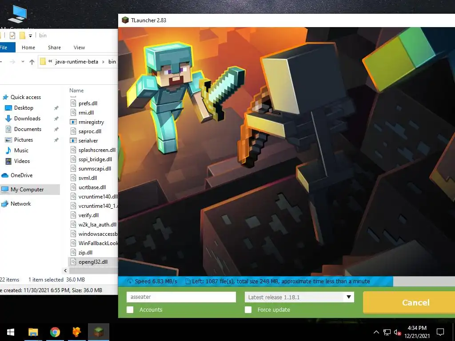This screenshot has height=341, width=455.
Task: Open the orange fox app on the taskbar
Action: (76, 332)
